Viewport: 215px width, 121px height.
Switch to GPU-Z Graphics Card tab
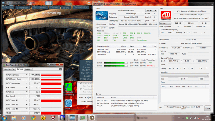10,69
